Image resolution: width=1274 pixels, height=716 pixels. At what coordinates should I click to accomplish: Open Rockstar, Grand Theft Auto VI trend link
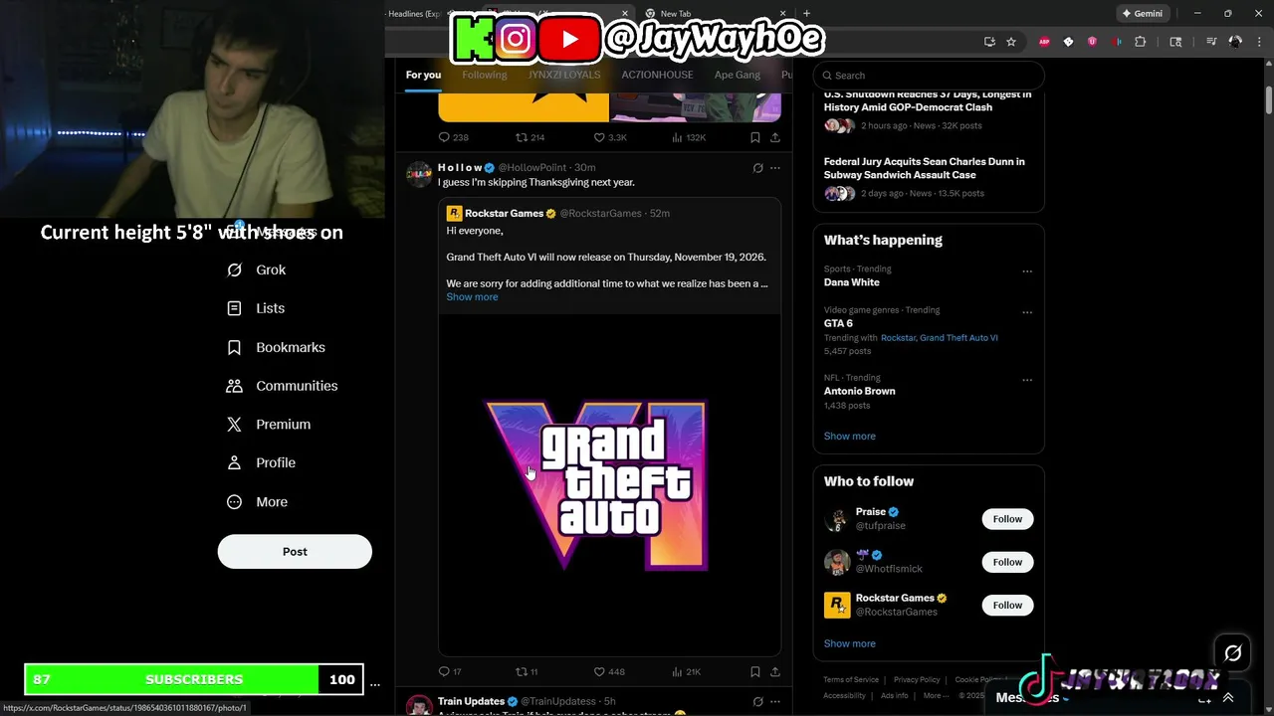click(939, 338)
